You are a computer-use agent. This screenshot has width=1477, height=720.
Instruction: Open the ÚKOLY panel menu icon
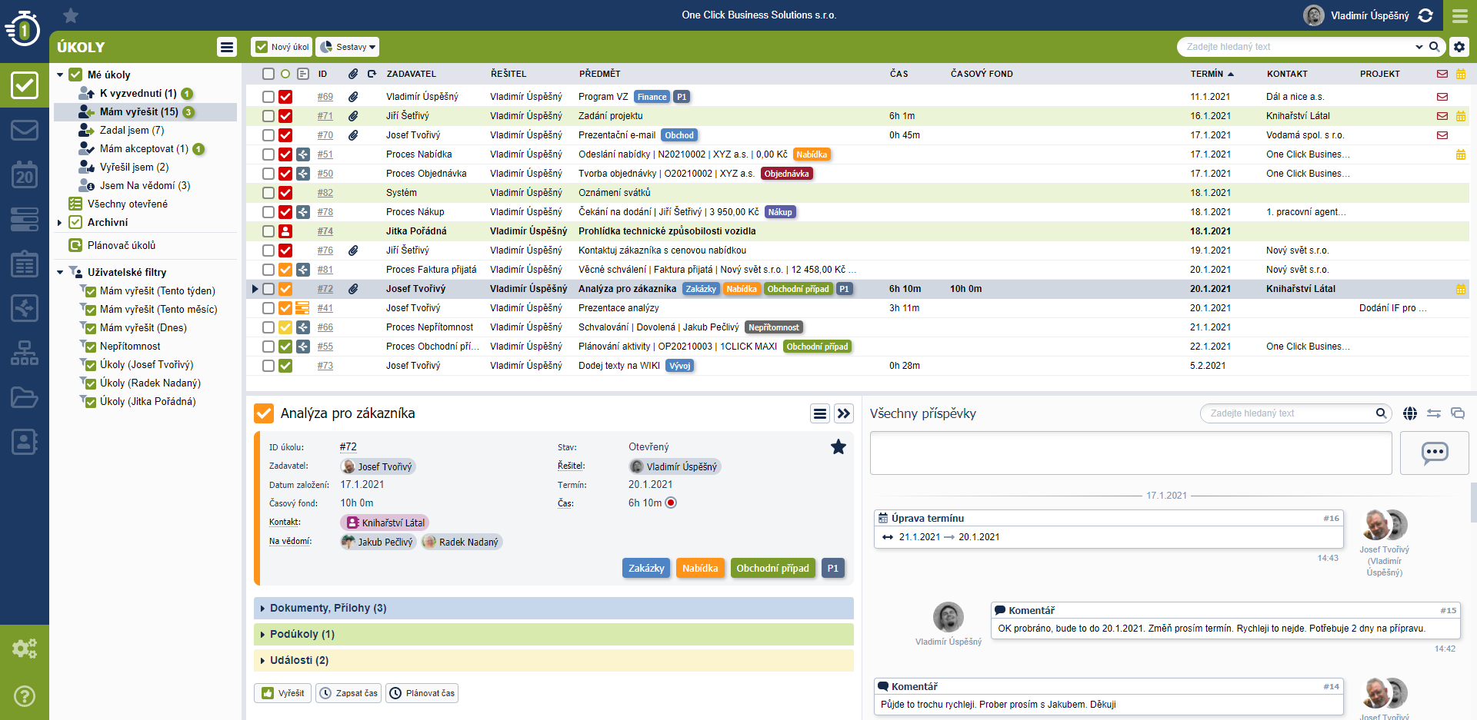227,47
